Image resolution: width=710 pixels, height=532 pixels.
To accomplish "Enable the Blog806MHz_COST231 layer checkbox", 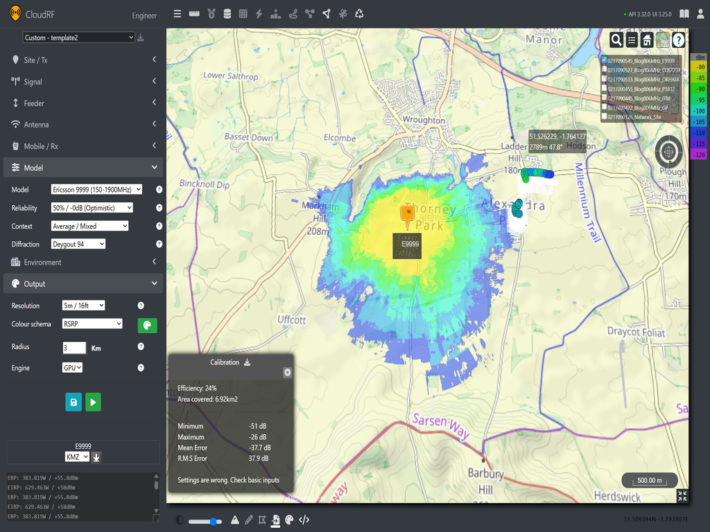I will (604, 69).
